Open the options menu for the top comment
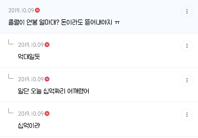 click(x=187, y=11)
